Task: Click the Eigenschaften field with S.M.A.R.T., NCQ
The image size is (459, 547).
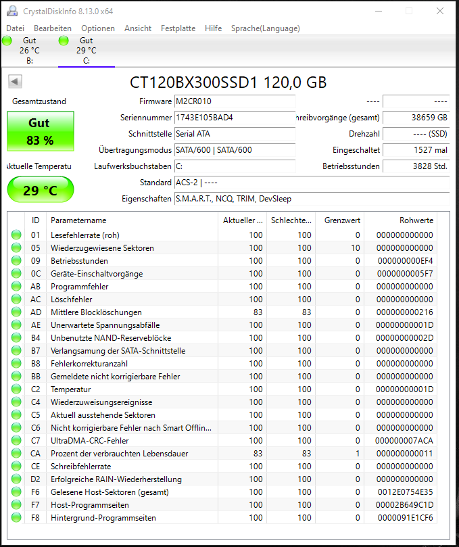Action: [312, 199]
